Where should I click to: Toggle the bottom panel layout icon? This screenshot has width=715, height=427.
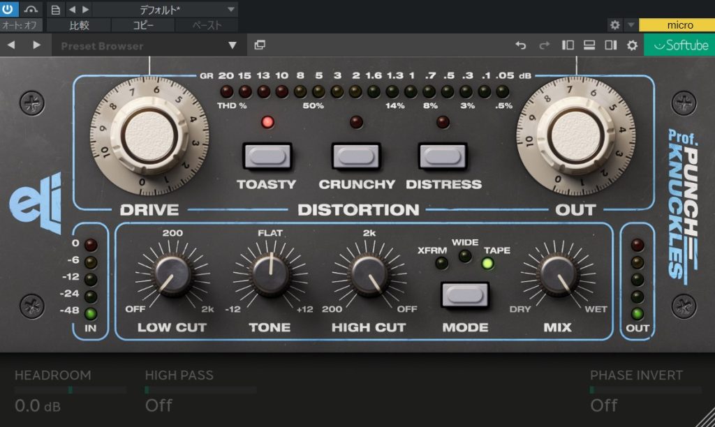(589, 45)
